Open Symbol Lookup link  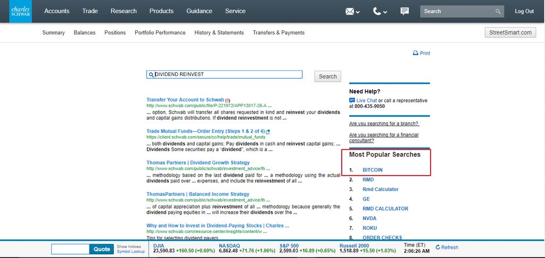click(131, 252)
